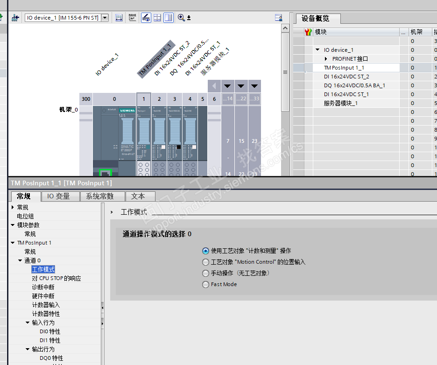Select 使用工艺对象 计数和测量 操作 radio option
This screenshot has height=365, width=437.
coord(205,251)
